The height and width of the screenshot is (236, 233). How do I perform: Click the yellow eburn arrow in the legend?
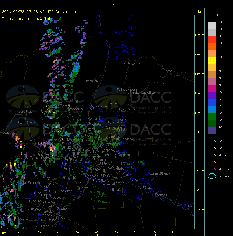[212, 155]
